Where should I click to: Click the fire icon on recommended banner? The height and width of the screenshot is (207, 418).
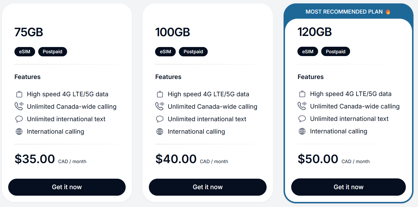[x=388, y=12]
